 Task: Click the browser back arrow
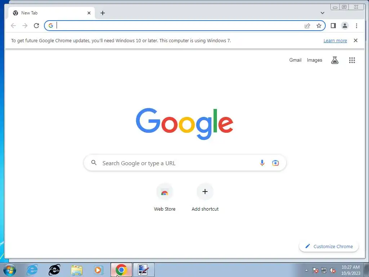point(13,26)
